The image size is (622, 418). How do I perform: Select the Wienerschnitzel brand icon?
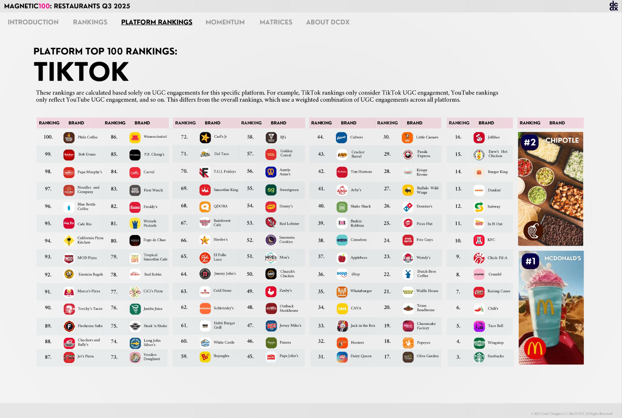[x=135, y=137]
